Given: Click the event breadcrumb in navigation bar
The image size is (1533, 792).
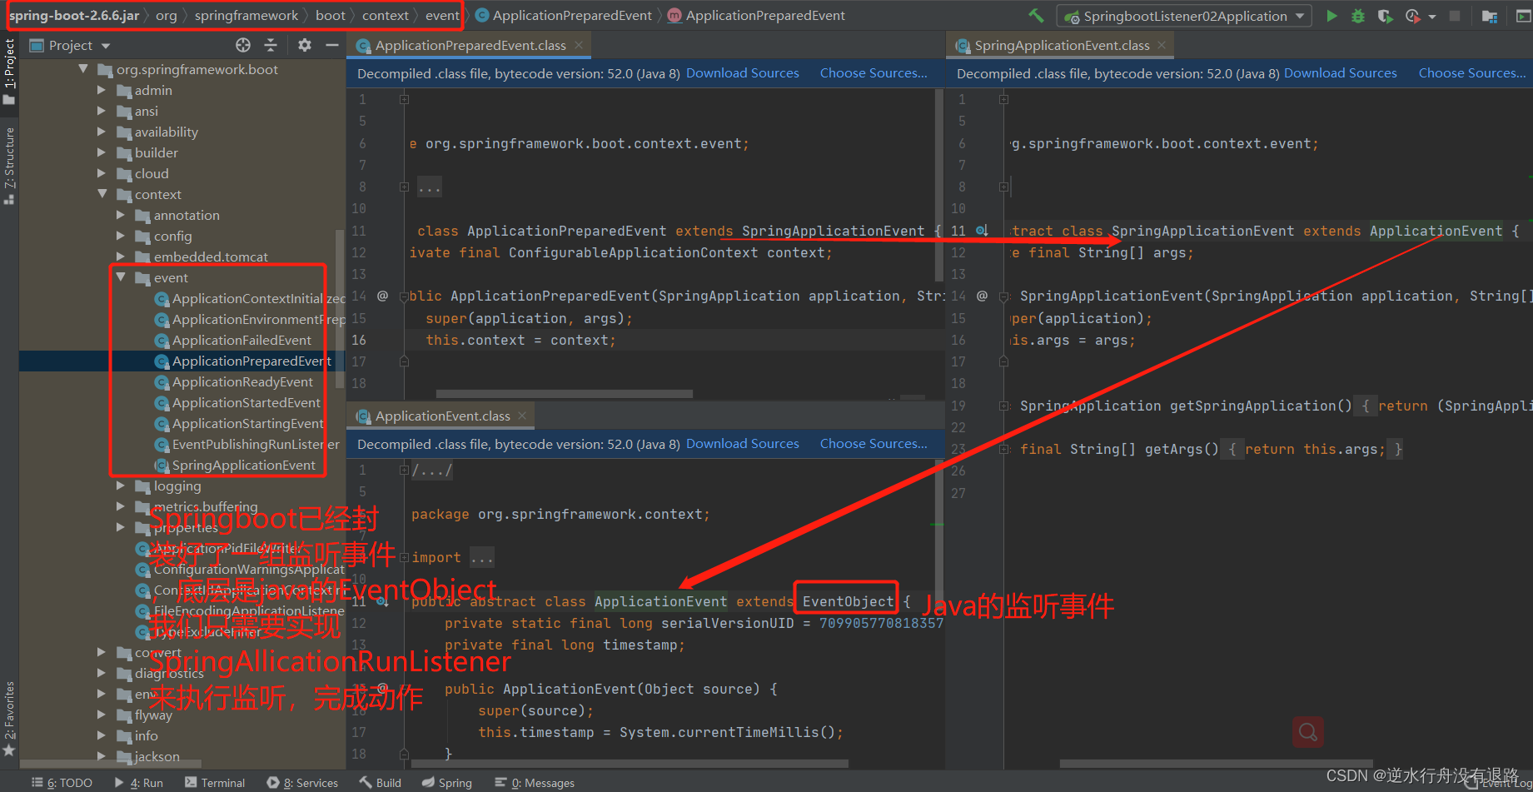Looking at the screenshot, I should point(442,15).
